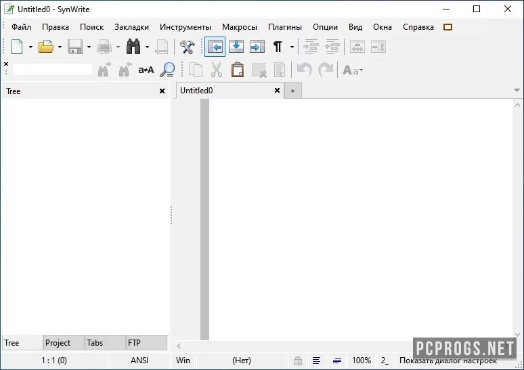Click the indent lines icon

click(x=311, y=47)
